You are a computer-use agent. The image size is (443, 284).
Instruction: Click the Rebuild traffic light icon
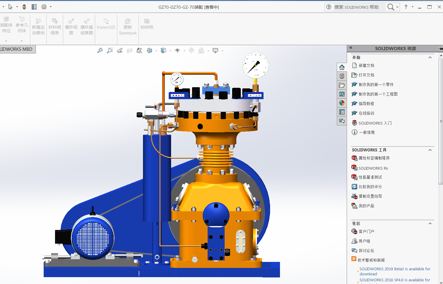pyautogui.click(x=24, y=7)
